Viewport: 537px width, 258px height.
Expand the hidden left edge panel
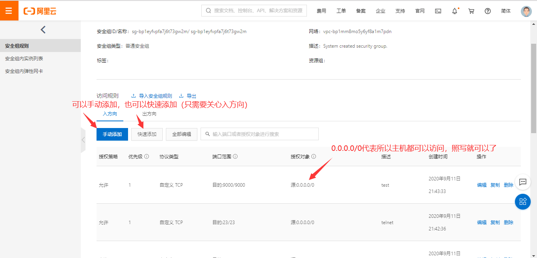point(83,139)
